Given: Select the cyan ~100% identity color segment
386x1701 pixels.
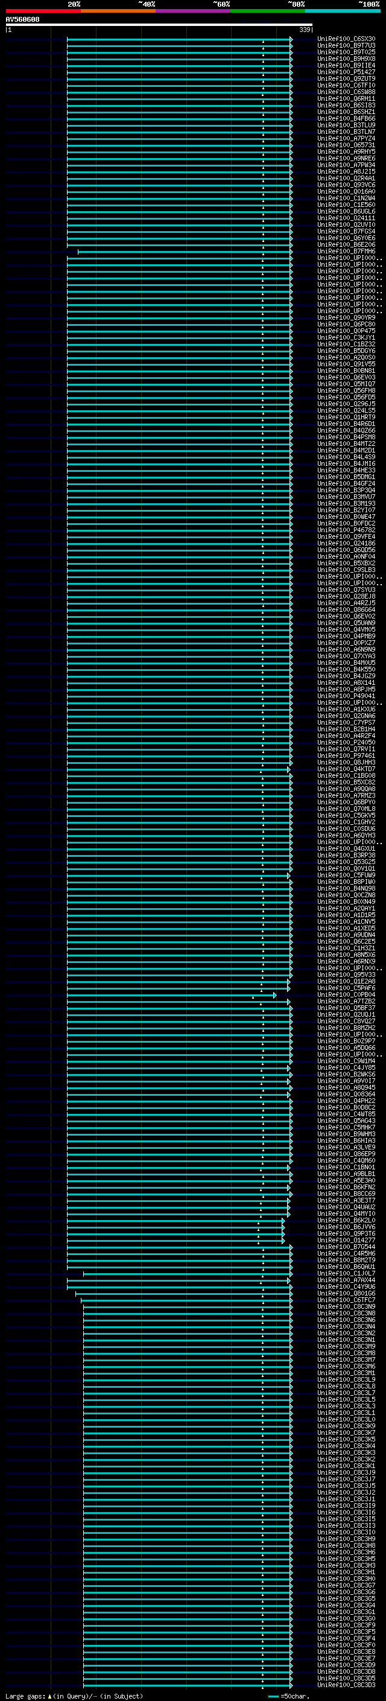Looking at the screenshot, I should (x=343, y=11).
